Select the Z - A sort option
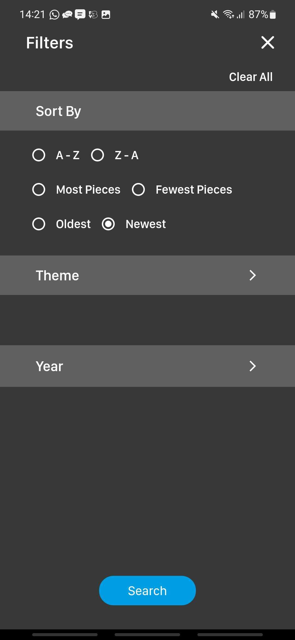 click(98, 155)
